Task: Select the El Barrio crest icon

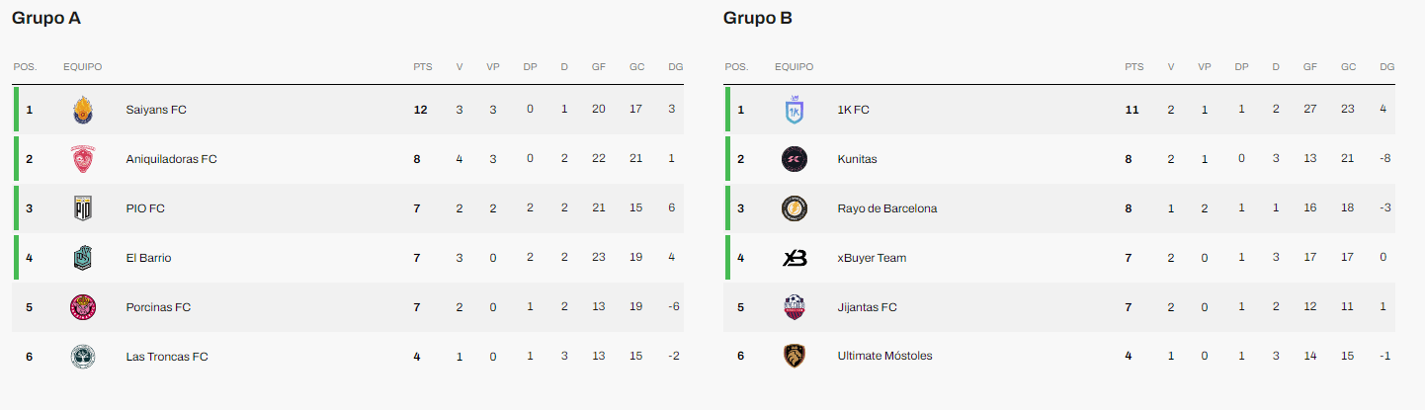Action: (83, 258)
